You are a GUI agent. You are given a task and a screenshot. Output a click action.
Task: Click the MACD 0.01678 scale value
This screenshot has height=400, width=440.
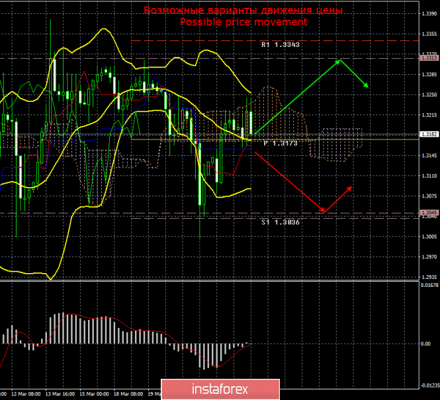[429, 285]
